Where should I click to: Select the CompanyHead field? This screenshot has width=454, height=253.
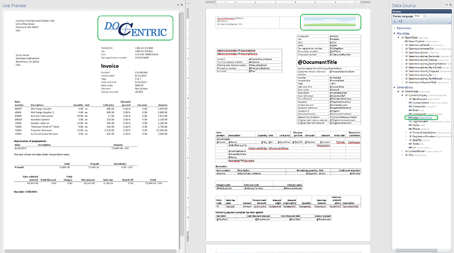(x=420, y=103)
